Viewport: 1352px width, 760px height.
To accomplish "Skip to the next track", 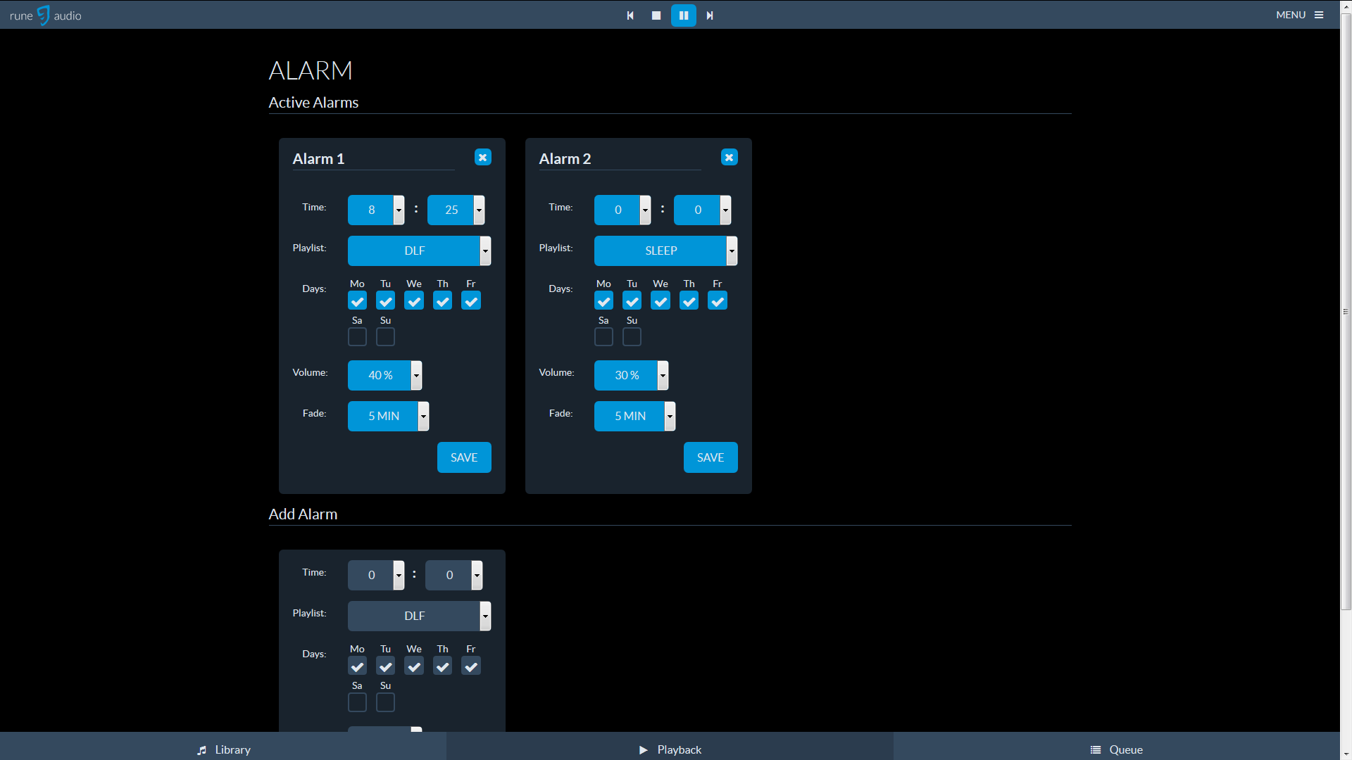I will [x=710, y=15].
